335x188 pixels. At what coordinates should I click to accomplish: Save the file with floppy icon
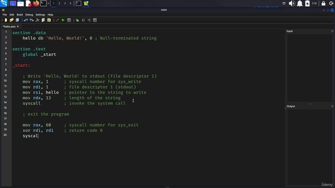click(17, 20)
